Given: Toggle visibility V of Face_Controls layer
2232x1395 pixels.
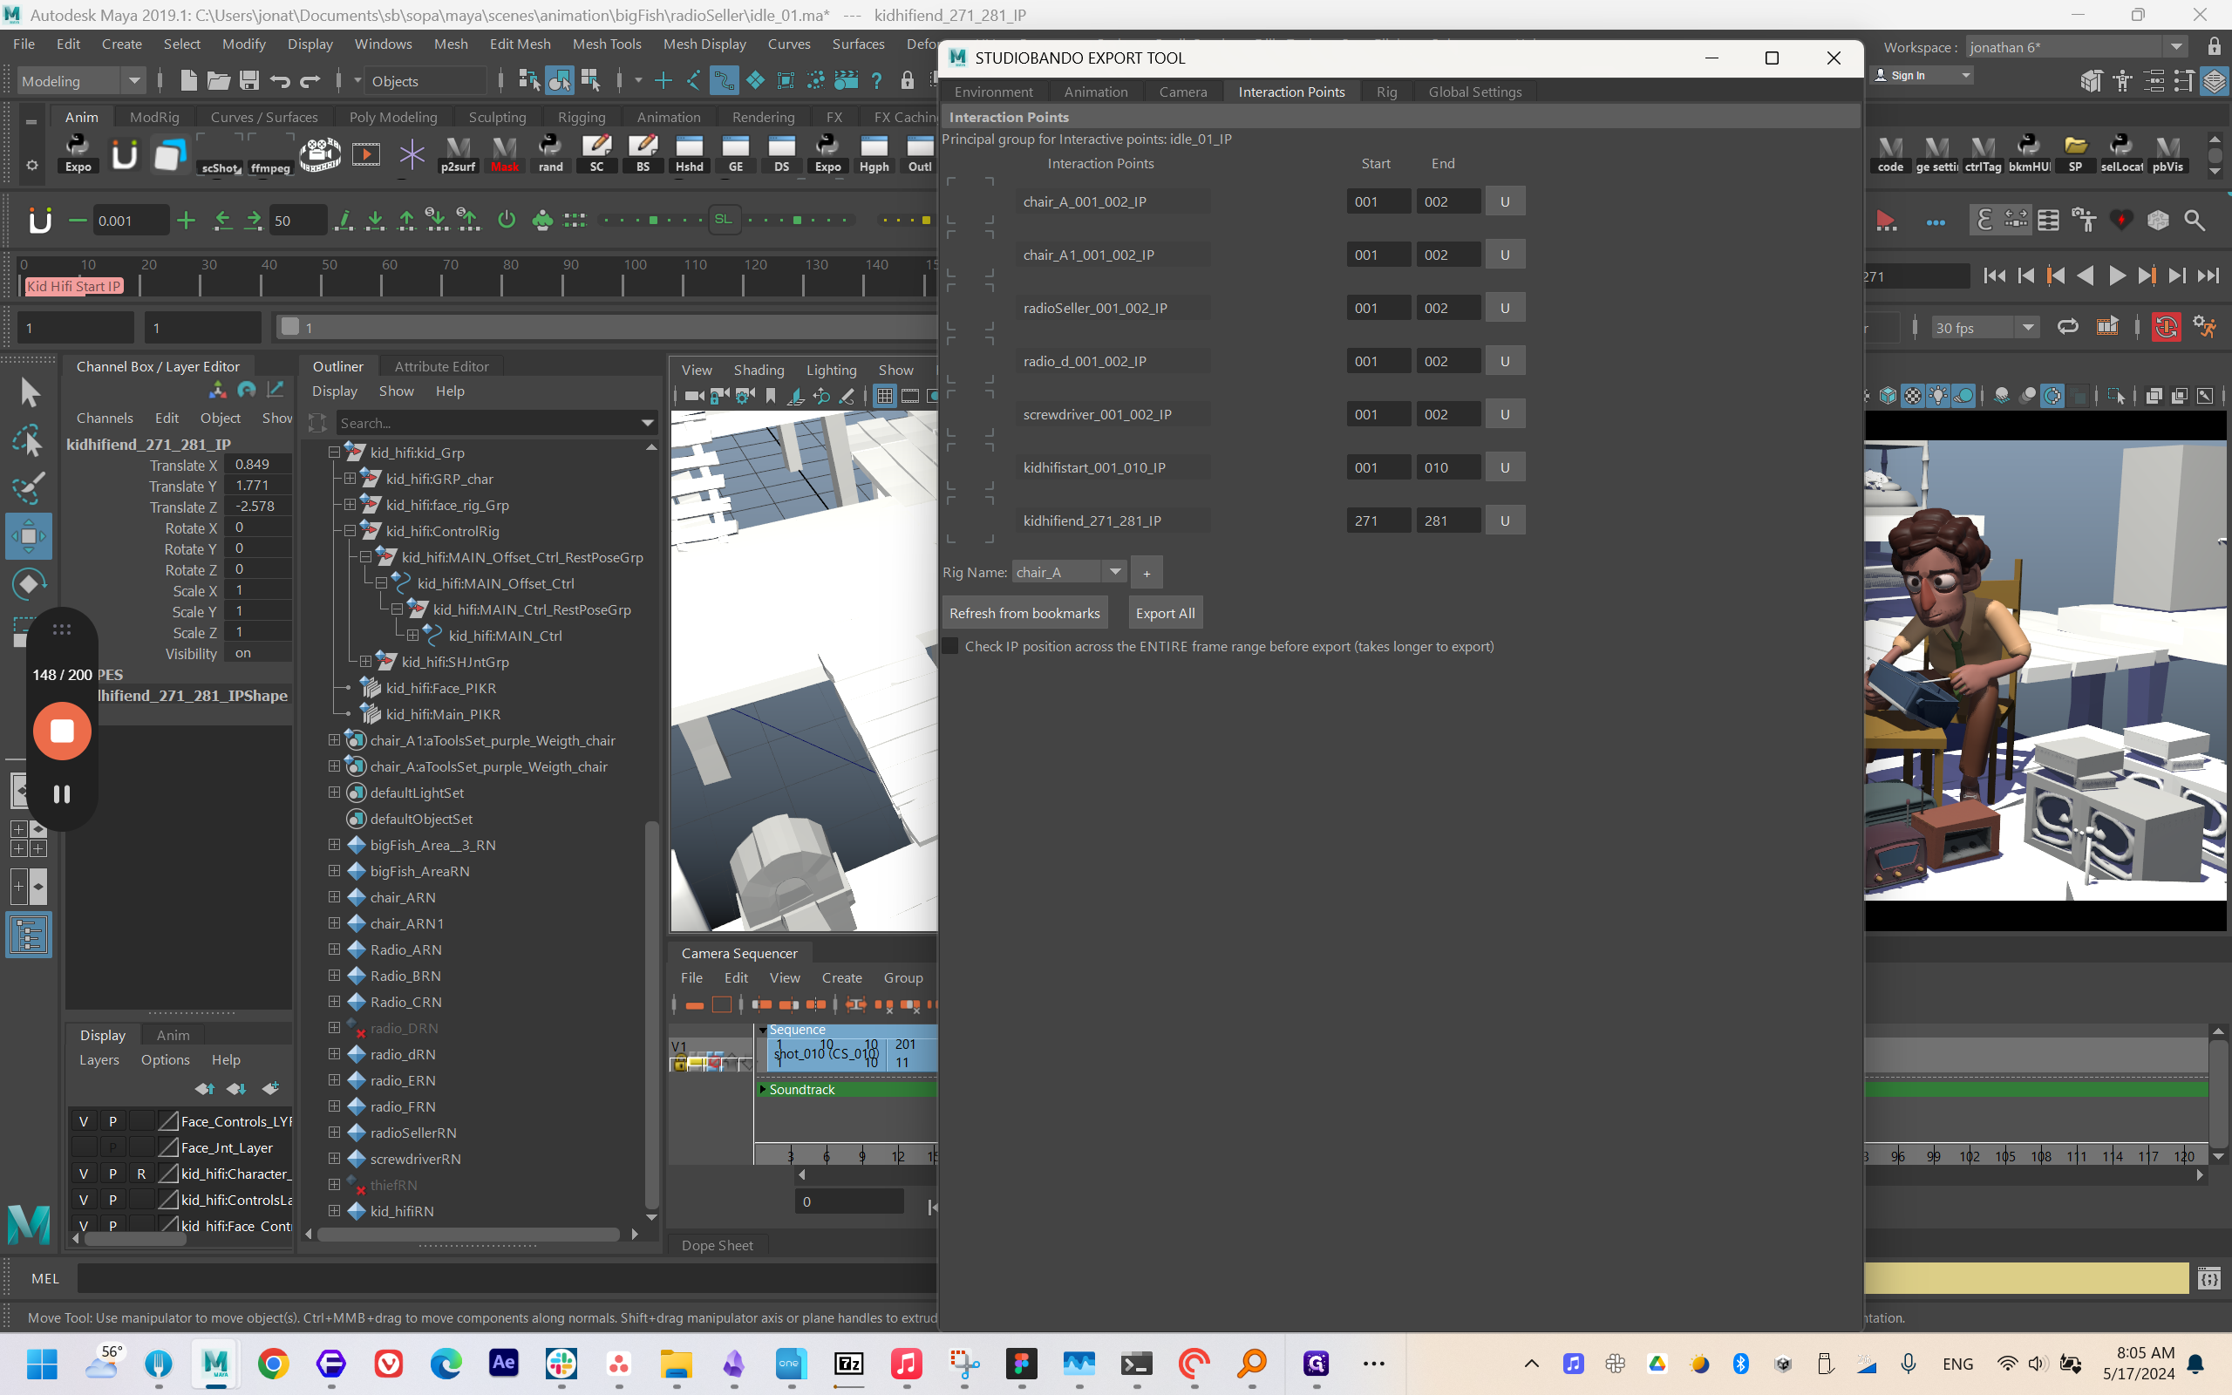Looking at the screenshot, I should coord(84,1121).
